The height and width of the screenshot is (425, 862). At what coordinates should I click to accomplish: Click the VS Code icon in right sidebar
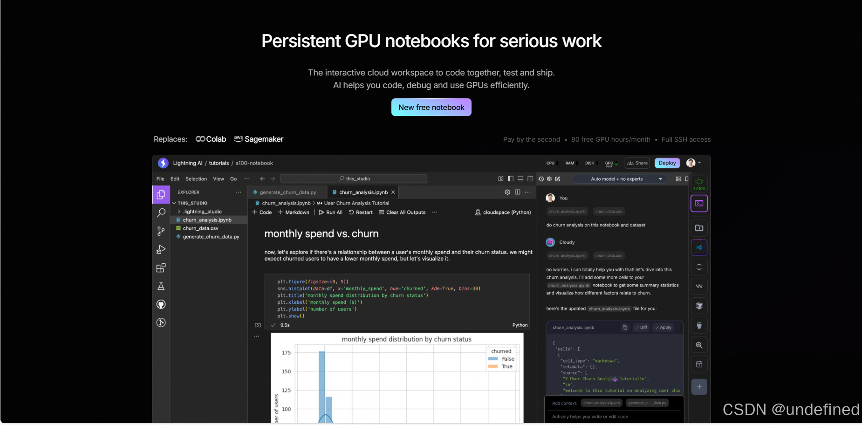click(x=699, y=247)
